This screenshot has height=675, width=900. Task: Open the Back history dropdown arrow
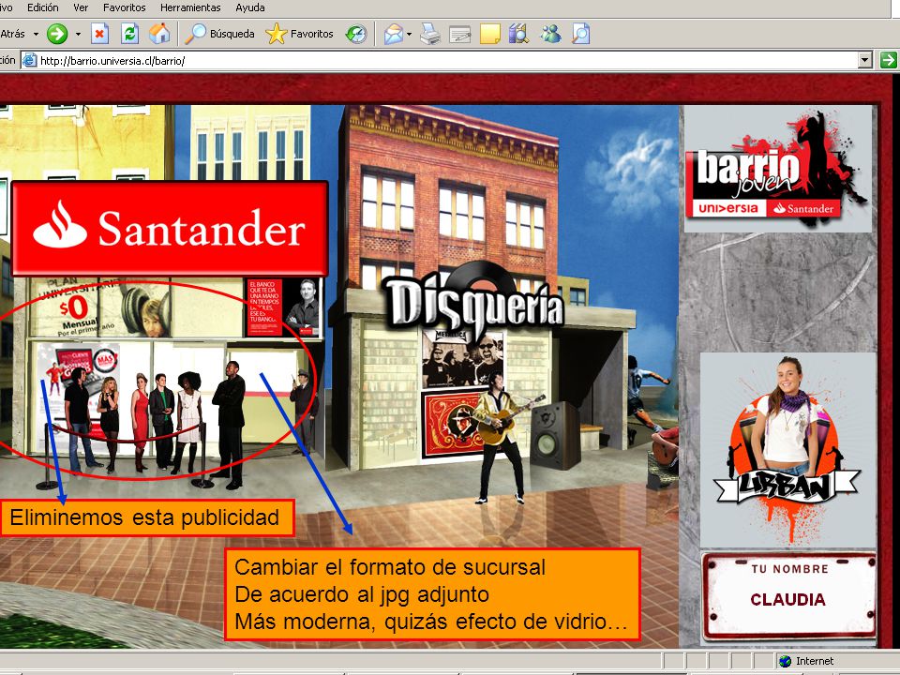click(x=36, y=34)
